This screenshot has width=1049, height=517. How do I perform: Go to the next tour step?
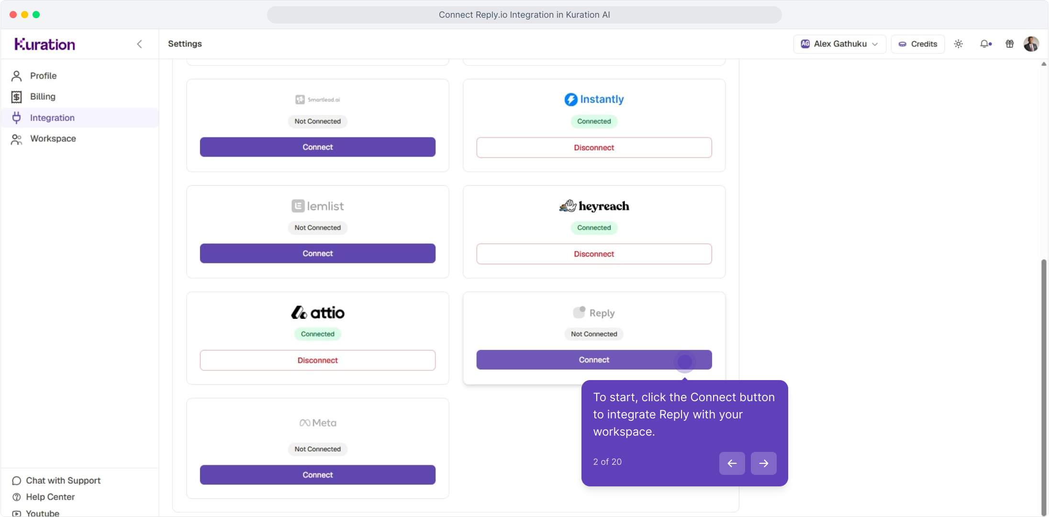point(763,463)
